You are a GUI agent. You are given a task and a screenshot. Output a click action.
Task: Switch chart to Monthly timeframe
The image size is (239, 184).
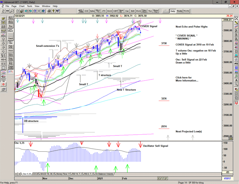(x=186, y=11)
